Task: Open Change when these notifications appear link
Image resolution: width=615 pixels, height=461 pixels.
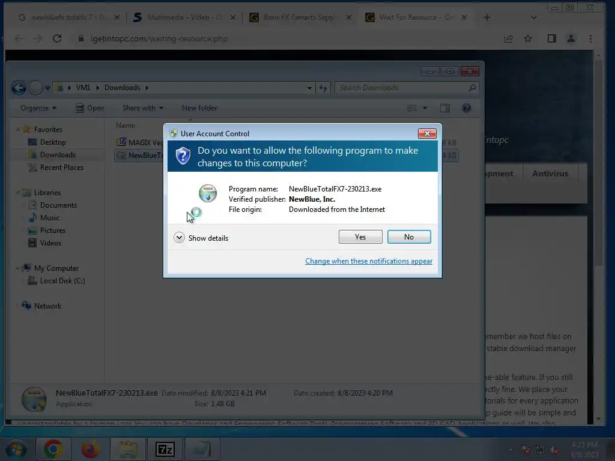Action: 369,261
